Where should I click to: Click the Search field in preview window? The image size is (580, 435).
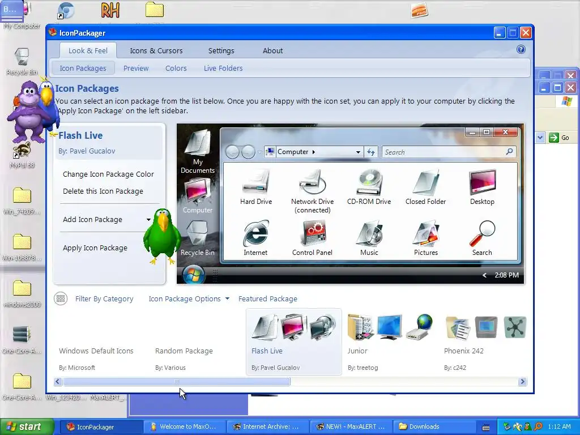tap(449, 152)
